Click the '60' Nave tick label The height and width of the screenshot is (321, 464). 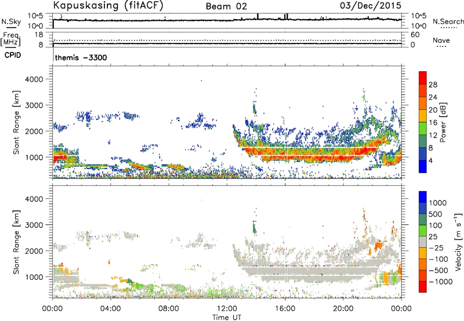[x=415, y=35]
